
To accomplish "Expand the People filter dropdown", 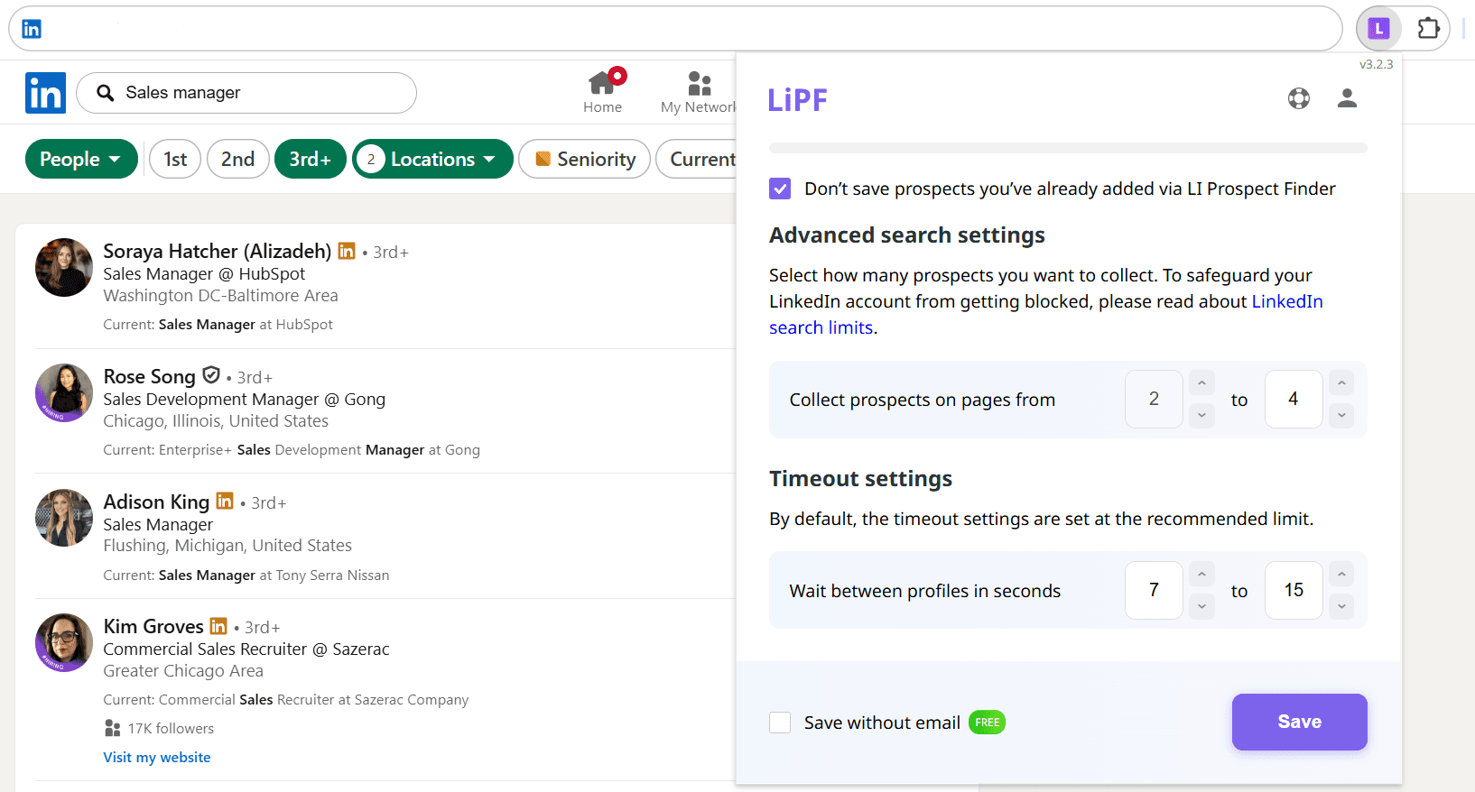I will (80, 160).
